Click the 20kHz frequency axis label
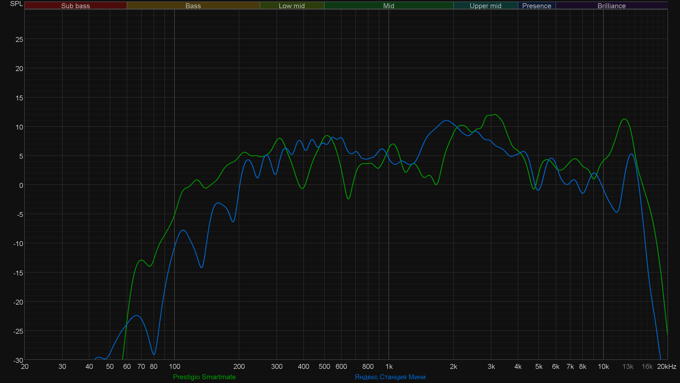 [x=666, y=366]
